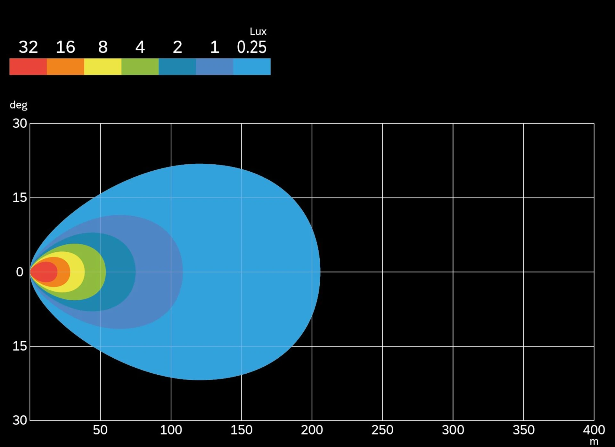Image resolution: width=615 pixels, height=447 pixels.
Task: Click the teal 2 lux legend swatch
Action: pos(177,67)
